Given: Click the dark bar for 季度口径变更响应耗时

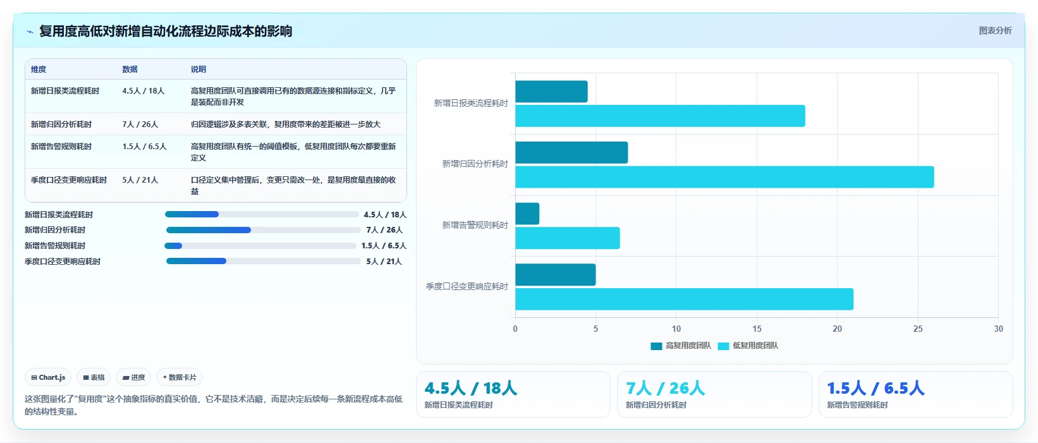Looking at the screenshot, I should click(556, 275).
